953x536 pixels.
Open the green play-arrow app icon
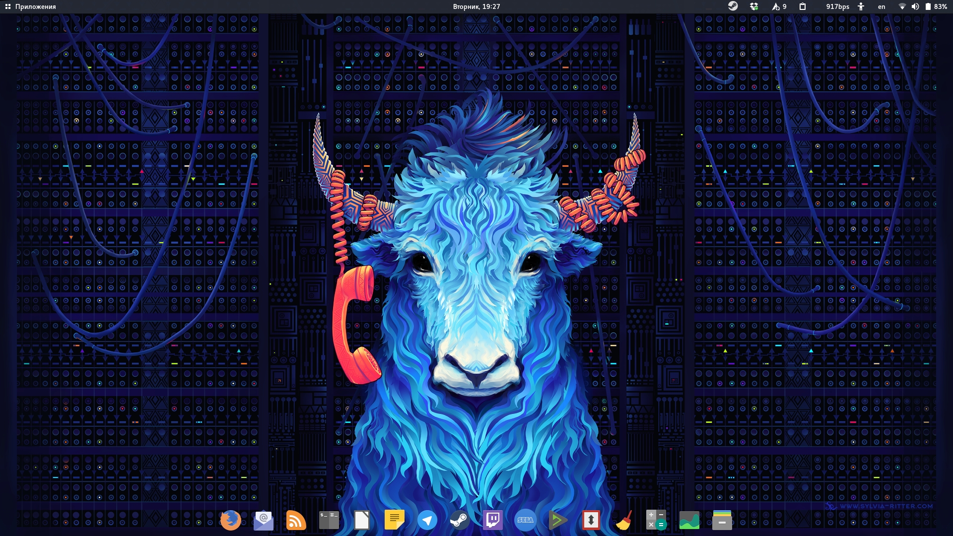click(558, 520)
